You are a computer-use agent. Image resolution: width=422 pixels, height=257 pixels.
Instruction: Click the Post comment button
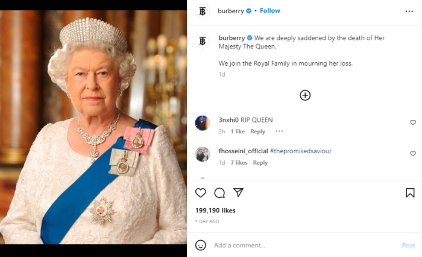408,246
